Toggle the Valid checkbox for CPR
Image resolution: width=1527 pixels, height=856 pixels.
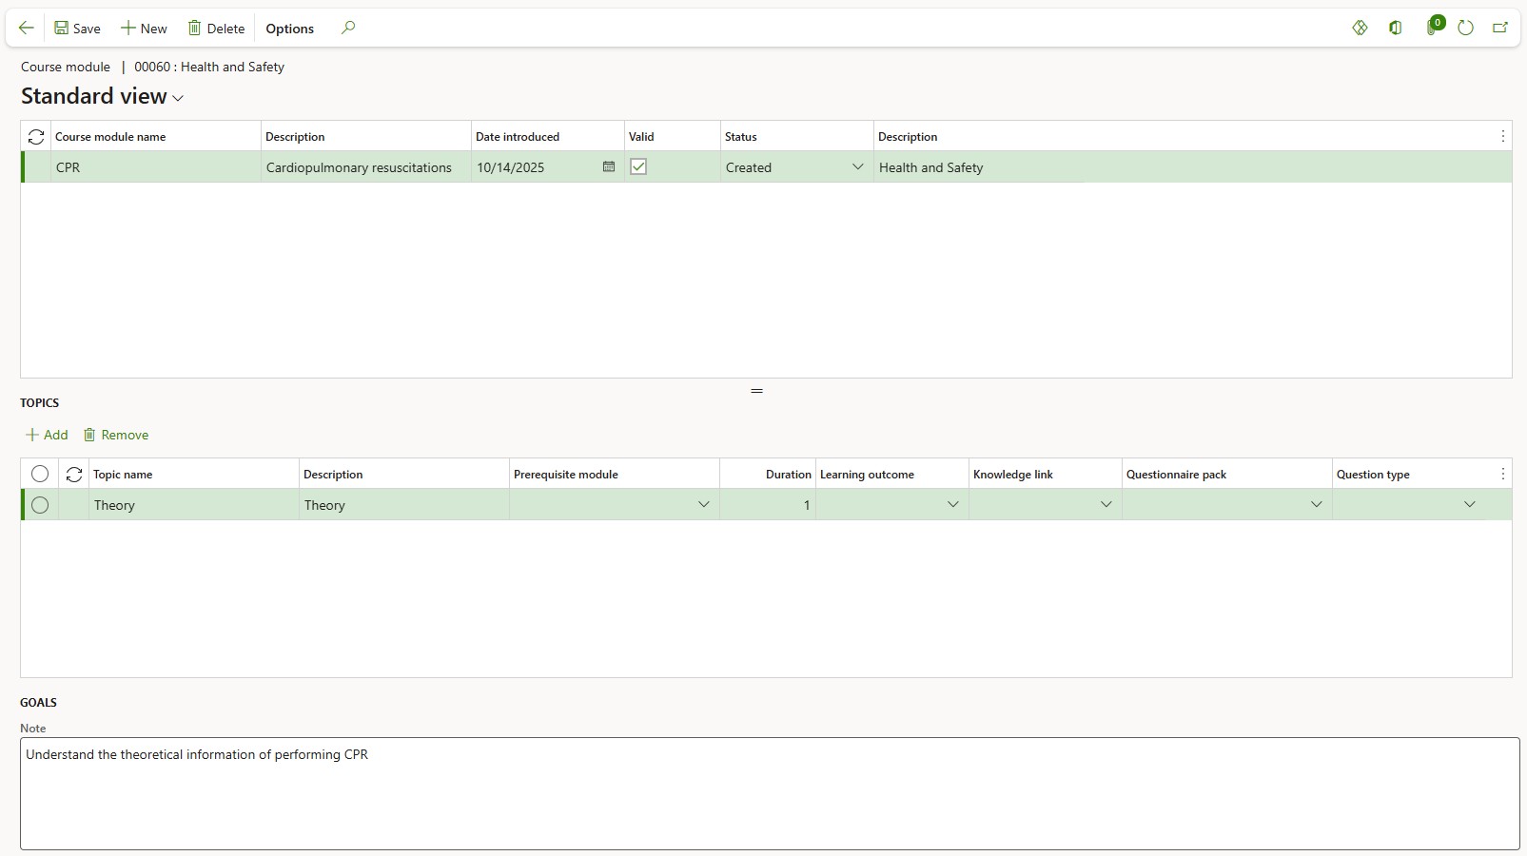638,167
